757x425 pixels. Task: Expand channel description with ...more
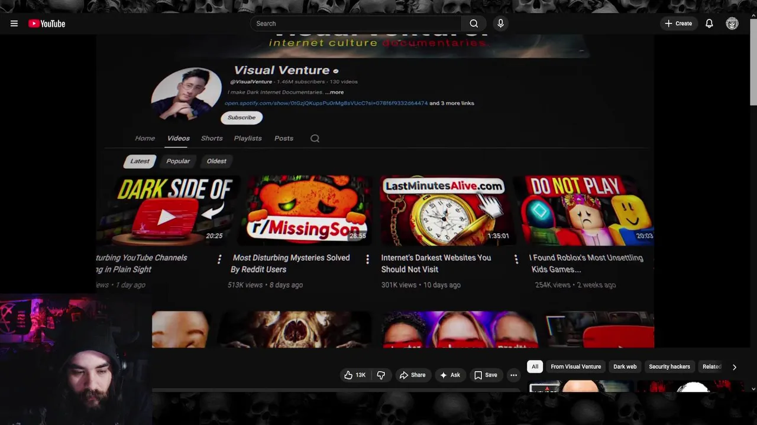coord(334,92)
